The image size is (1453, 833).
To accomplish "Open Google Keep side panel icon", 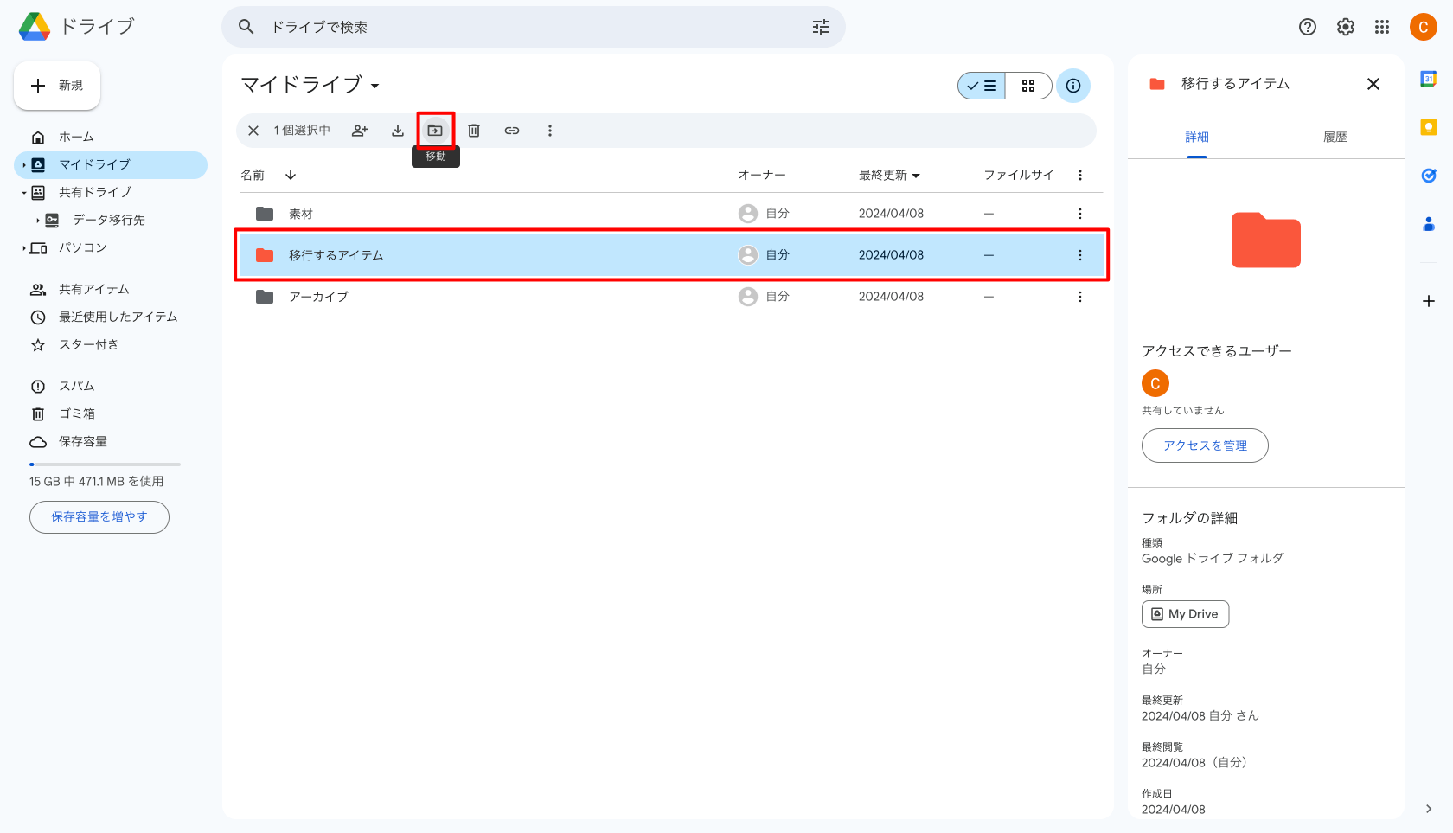I will tap(1429, 127).
